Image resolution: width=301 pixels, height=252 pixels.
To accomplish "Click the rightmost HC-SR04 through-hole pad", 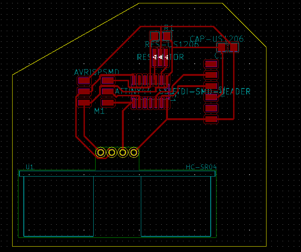I will click(x=134, y=153).
